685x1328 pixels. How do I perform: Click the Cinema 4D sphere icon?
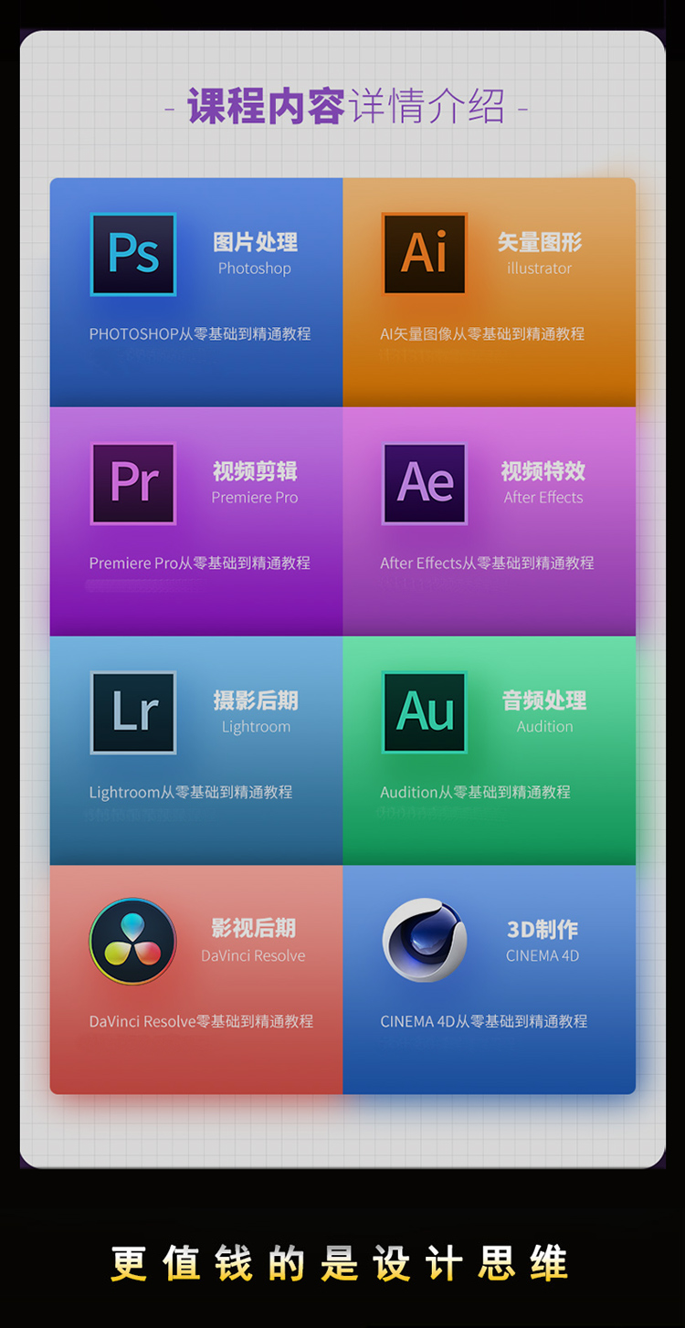[x=425, y=941]
